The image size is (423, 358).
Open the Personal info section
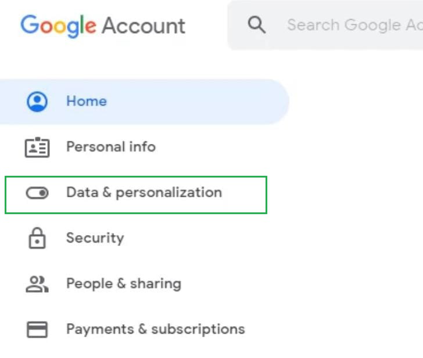click(x=111, y=147)
